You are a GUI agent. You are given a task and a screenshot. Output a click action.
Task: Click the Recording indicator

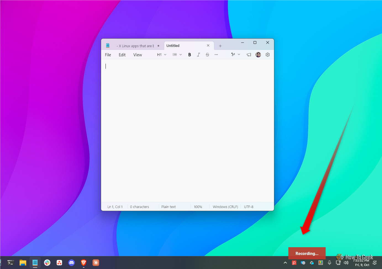click(x=307, y=253)
